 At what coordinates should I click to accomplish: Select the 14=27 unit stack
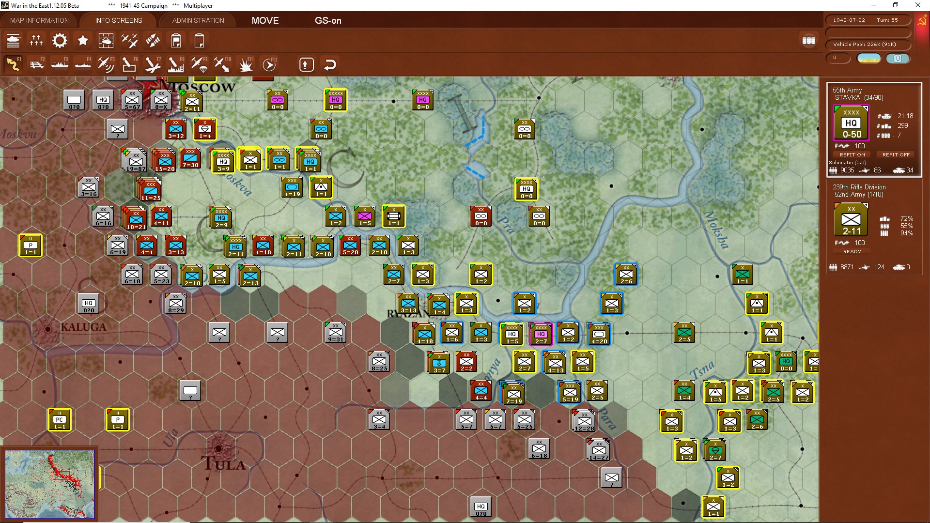(x=598, y=450)
